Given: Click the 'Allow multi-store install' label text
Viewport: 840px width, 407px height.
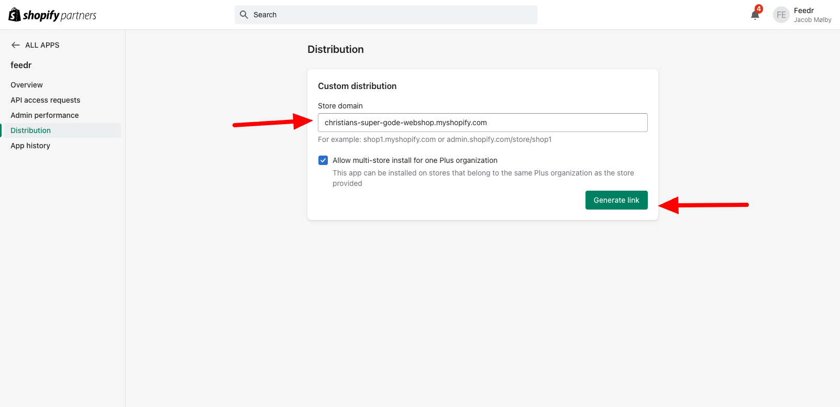Looking at the screenshot, I should point(415,160).
